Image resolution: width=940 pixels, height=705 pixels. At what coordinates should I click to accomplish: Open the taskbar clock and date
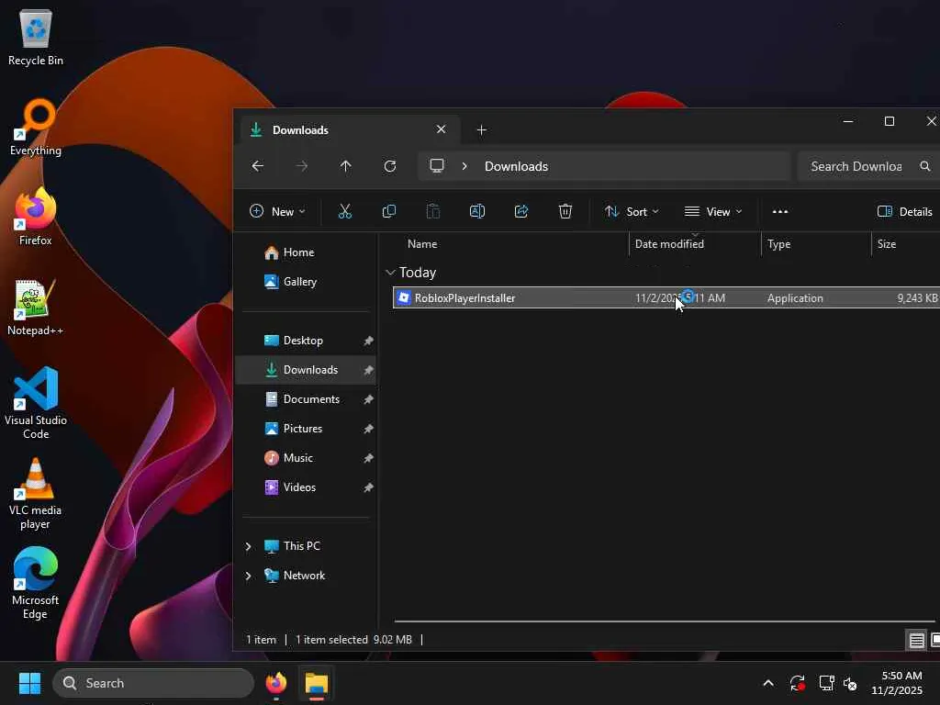[897, 683]
